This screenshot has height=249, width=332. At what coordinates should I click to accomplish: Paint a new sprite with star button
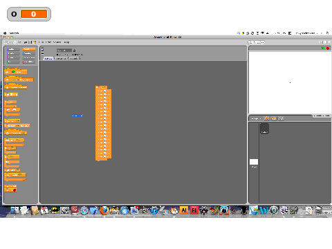[266, 118]
